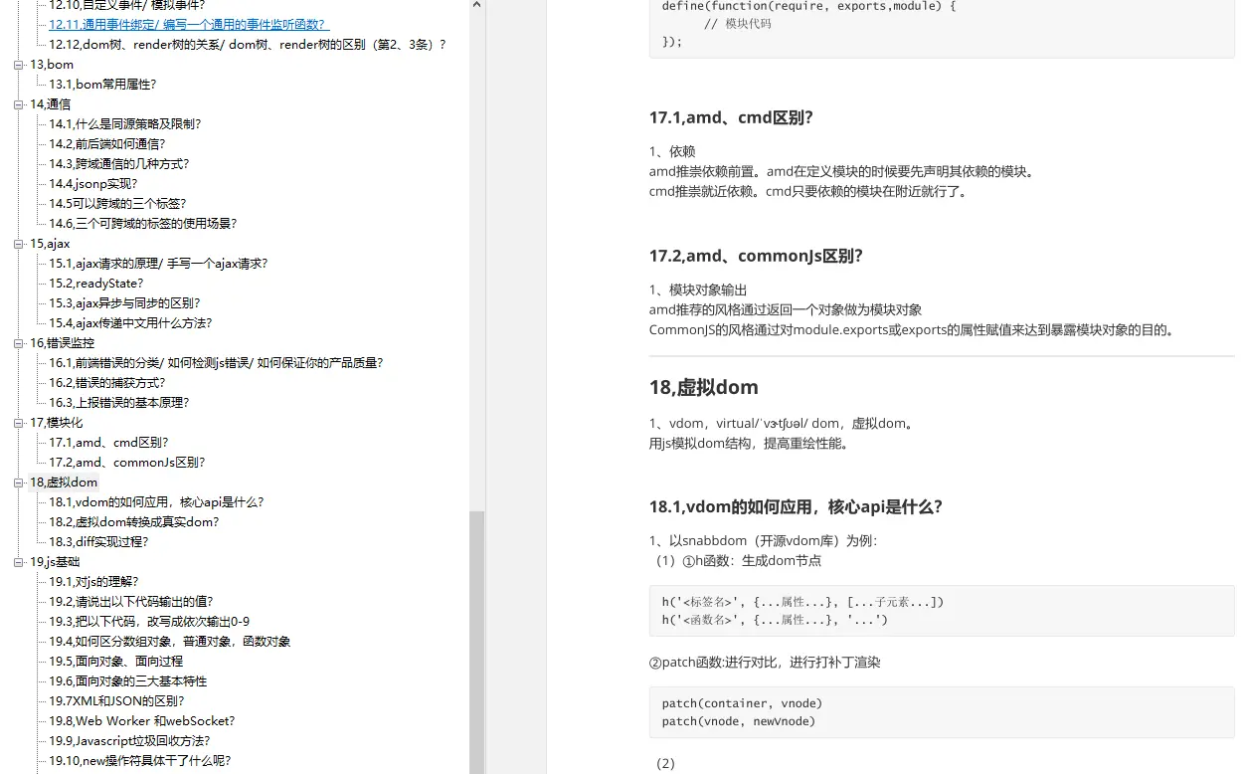Image resolution: width=1244 pixels, height=774 pixels.
Task: Click the outline panel scrollbar up arrow
Action: coord(476,5)
